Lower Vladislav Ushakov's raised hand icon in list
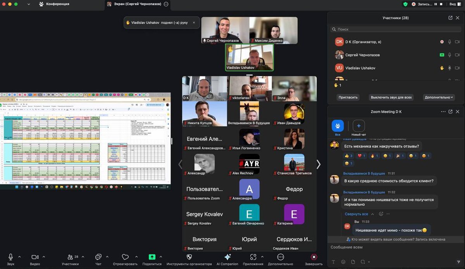 point(442,68)
